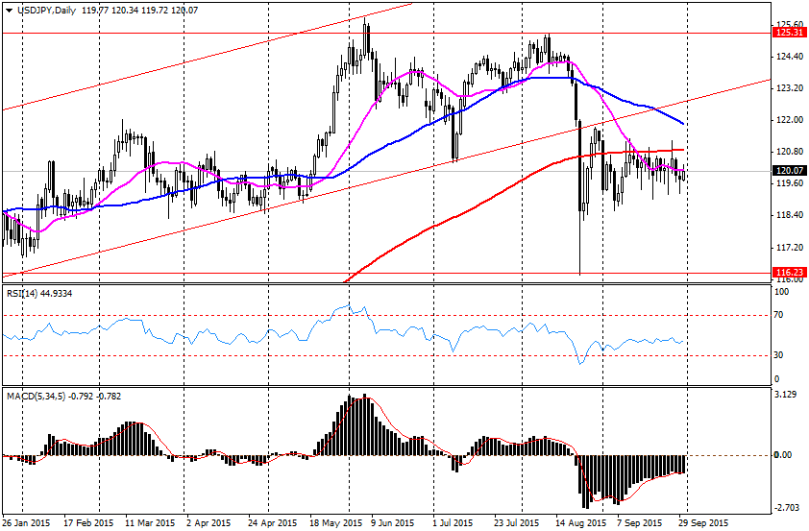Click the MACD 3.129 scale value
The width and height of the screenshot is (809, 531).
[x=787, y=395]
